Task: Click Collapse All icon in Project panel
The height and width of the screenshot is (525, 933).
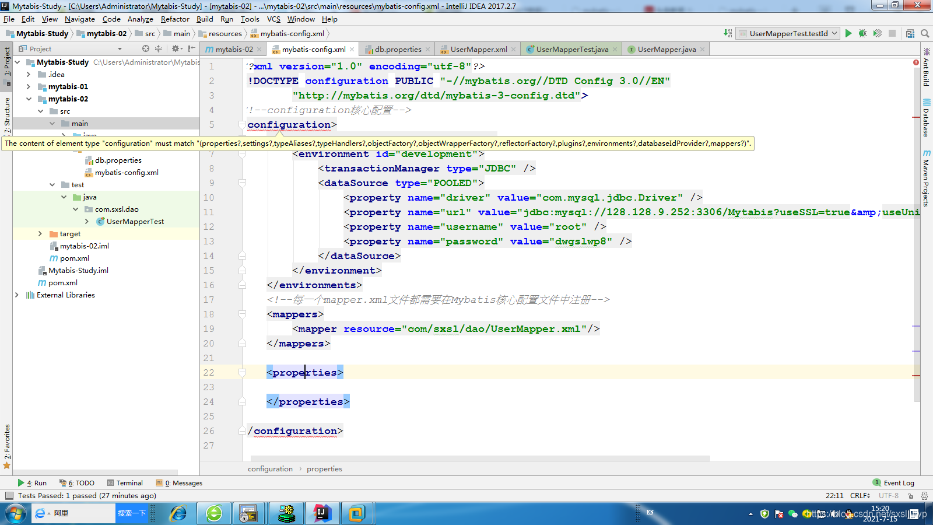Action: point(158,48)
